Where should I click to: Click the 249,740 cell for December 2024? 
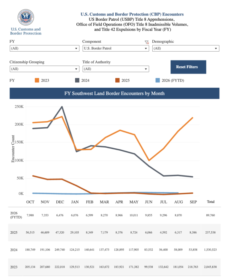[x=60, y=250]
